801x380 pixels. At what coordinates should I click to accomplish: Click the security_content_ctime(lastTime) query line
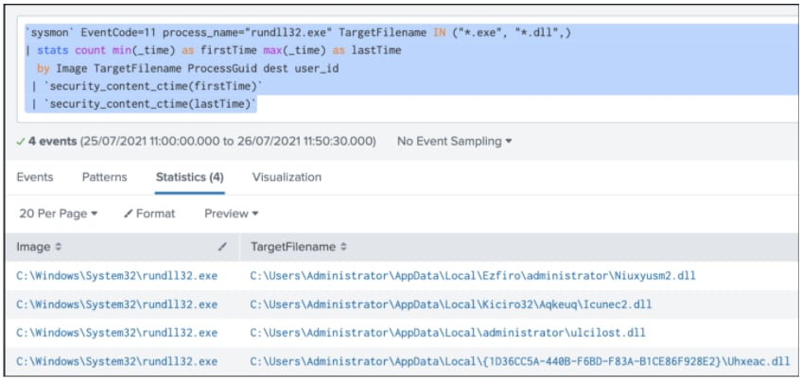click(x=143, y=104)
